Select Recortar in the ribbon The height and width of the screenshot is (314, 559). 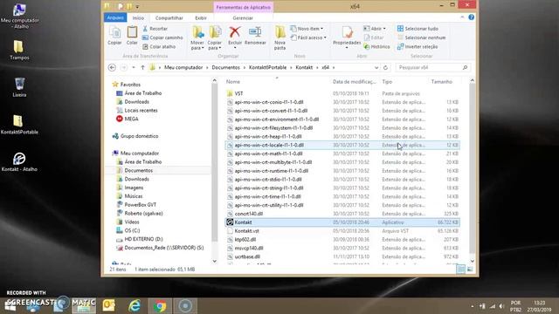click(155, 29)
